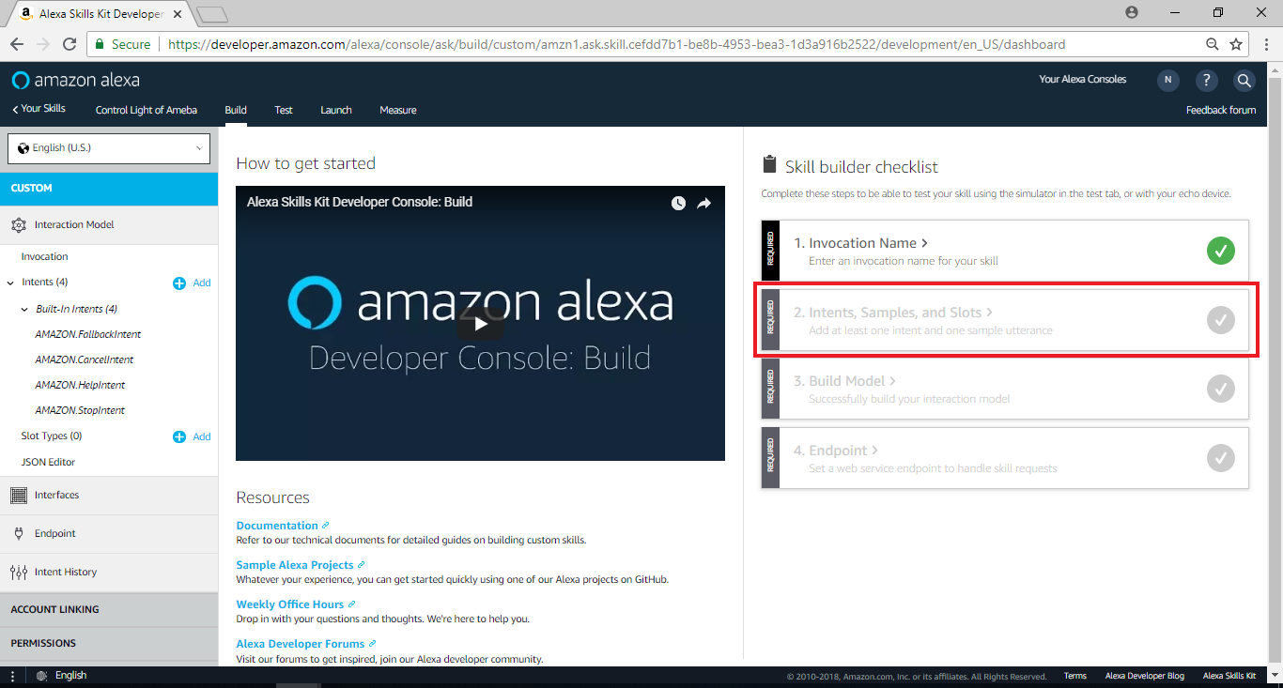Screen dimensions: 1283x688
Task: Select Slot Types (0) in sidebar
Action: click(52, 436)
